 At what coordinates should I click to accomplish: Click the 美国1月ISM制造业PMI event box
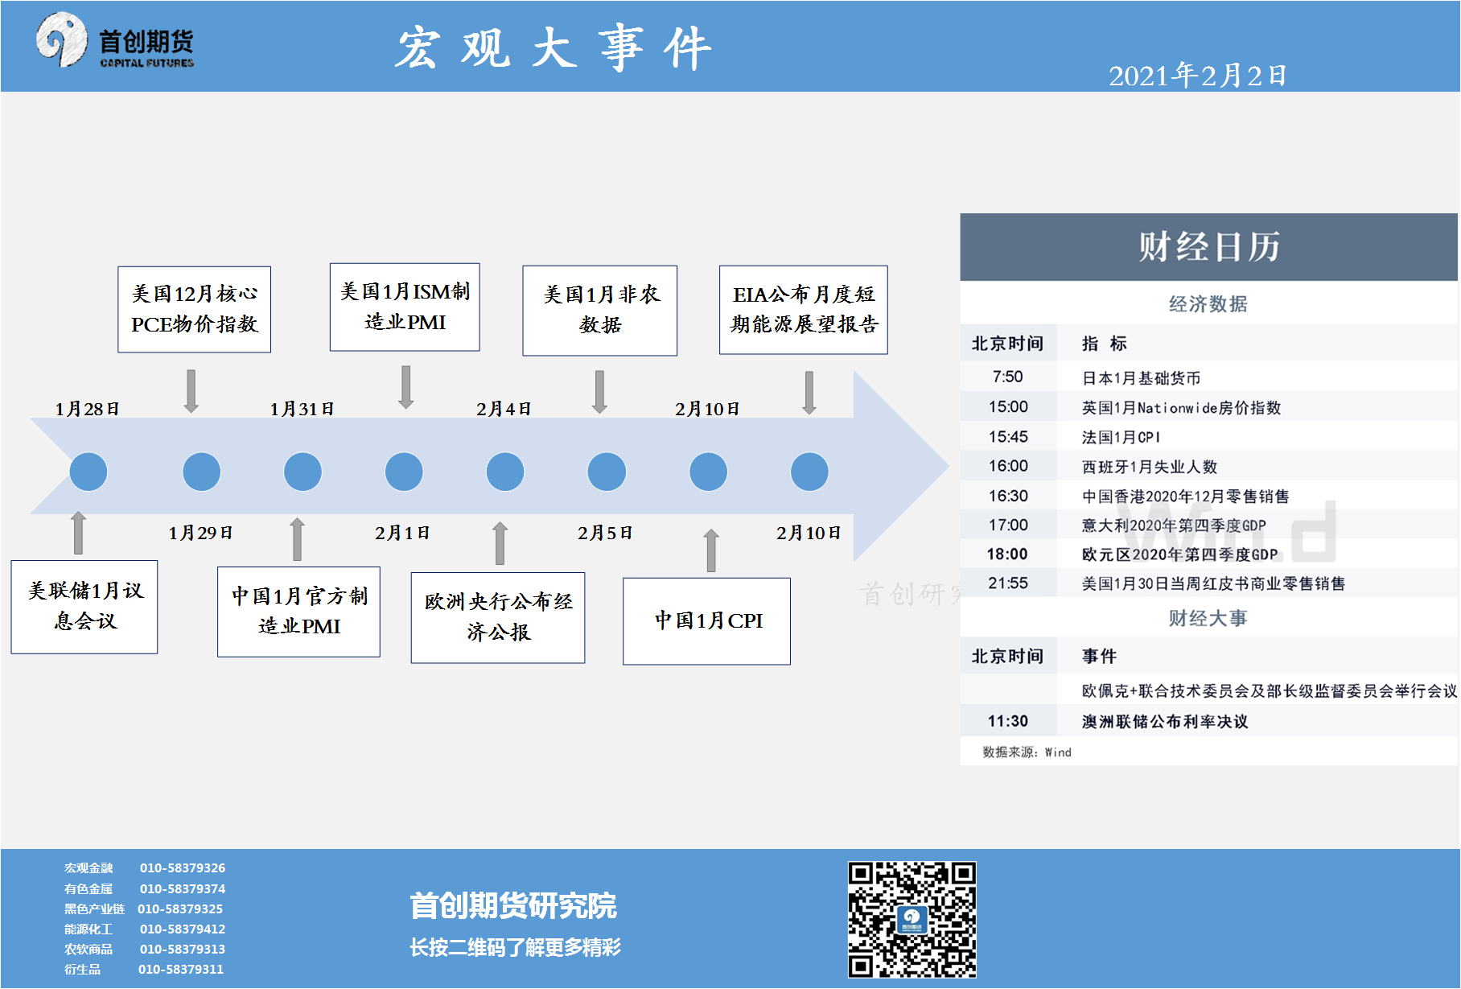pos(405,307)
